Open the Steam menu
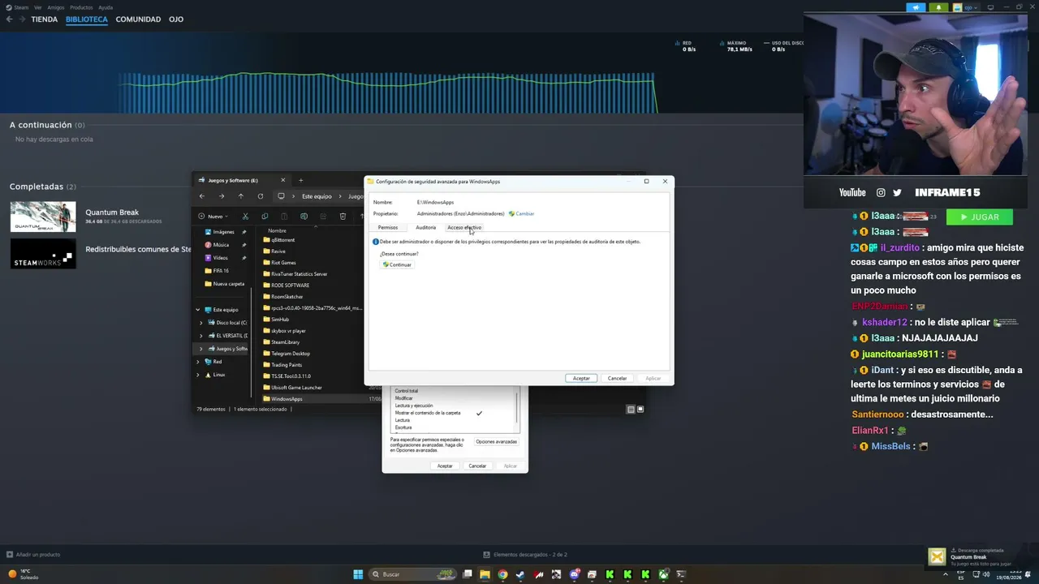Viewport: 1039px width, 584px height. [18, 7]
